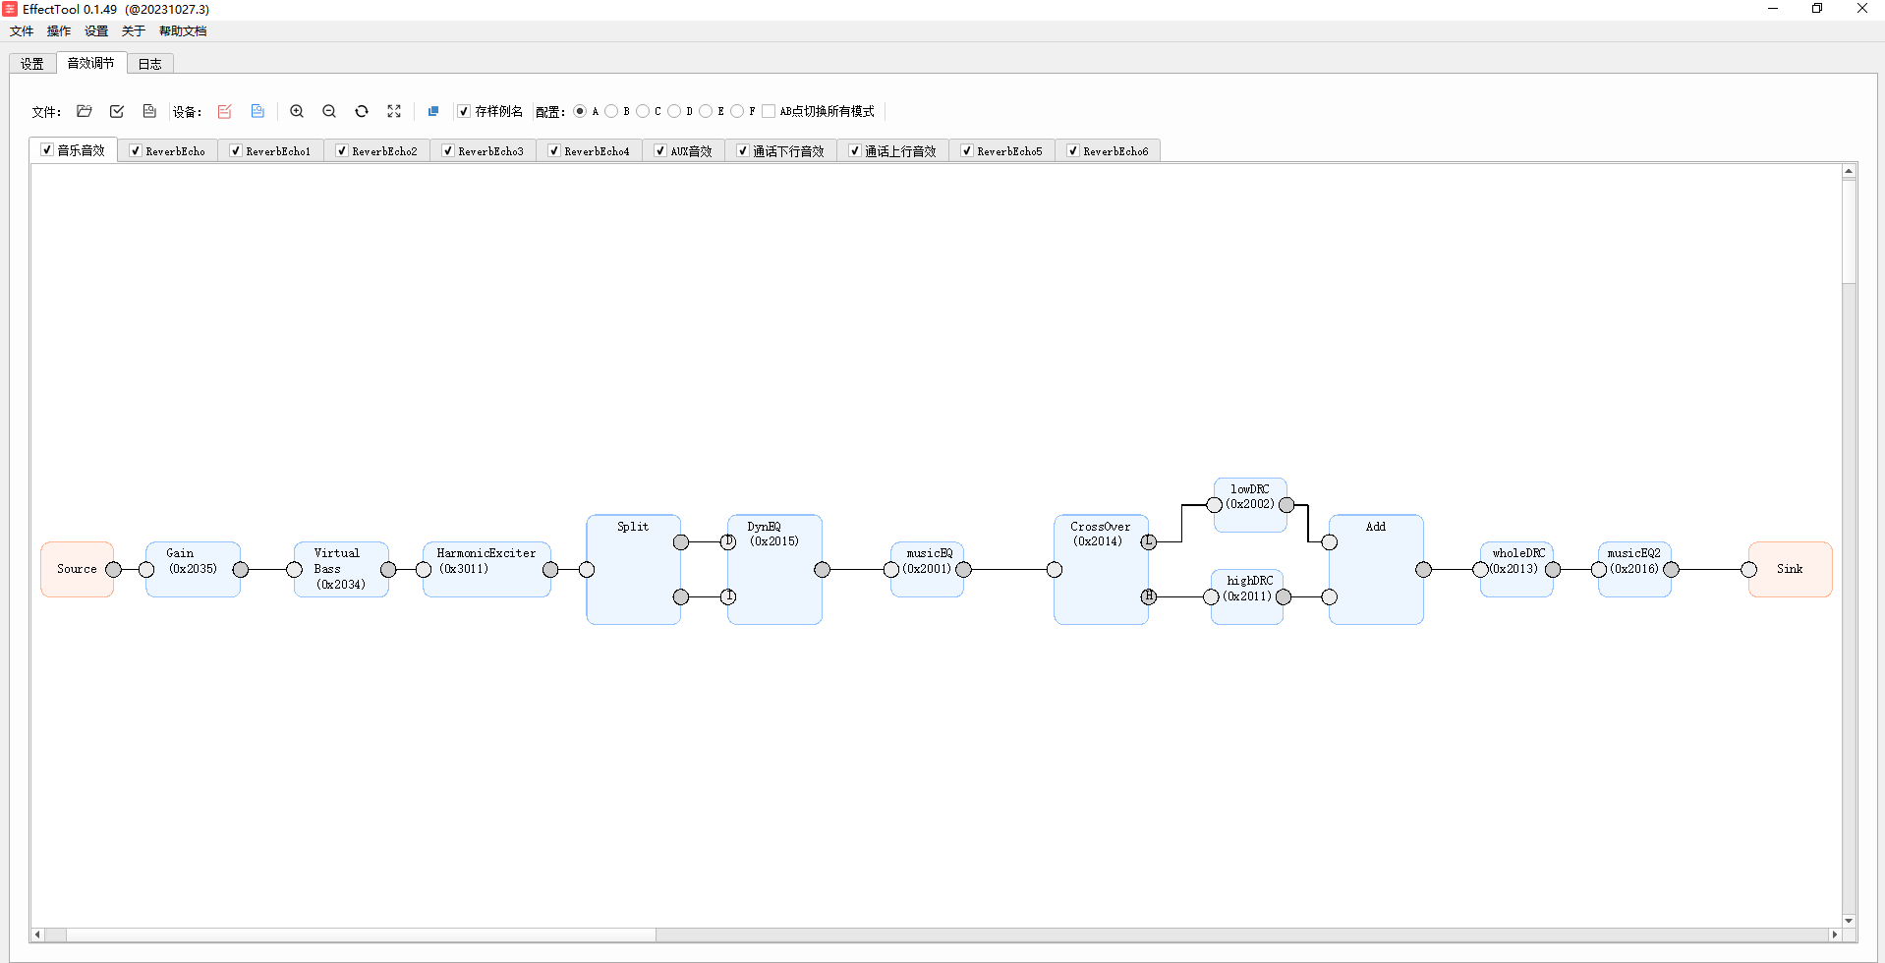This screenshot has width=1885, height=963.
Task: Select the musicEQ2 (0x2016) node
Action: [x=1634, y=569]
